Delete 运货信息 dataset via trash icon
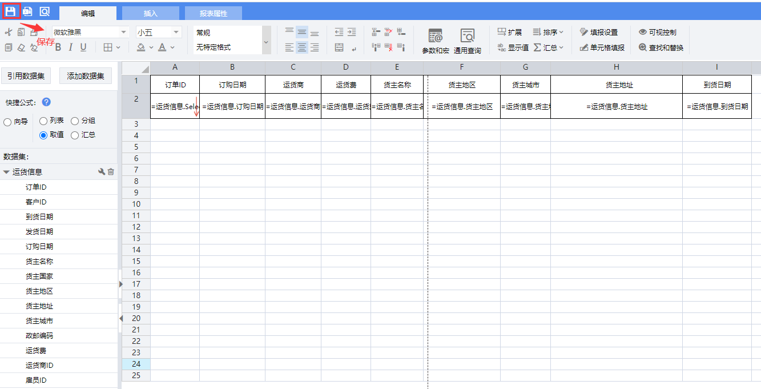The height and width of the screenshot is (389, 761). tap(111, 171)
